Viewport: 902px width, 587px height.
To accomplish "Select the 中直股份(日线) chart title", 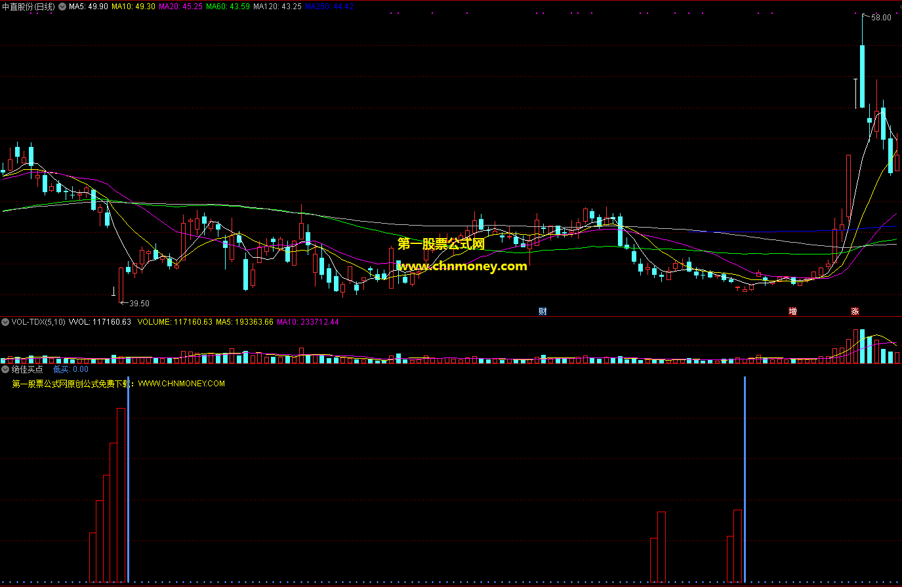I will (x=28, y=7).
